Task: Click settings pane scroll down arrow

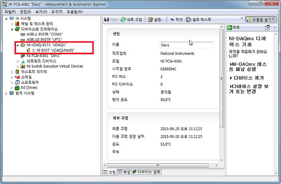Action: [x=222, y=160]
